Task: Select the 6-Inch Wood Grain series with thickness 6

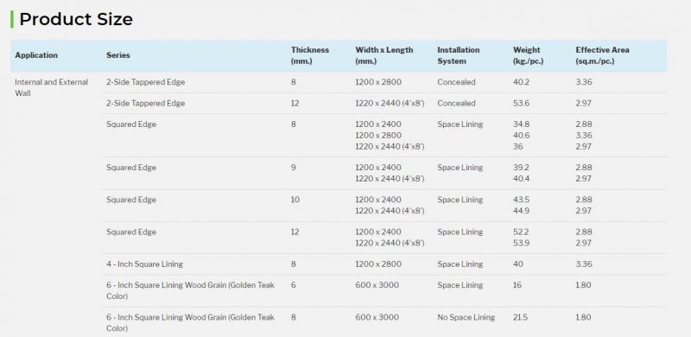Action: click(x=190, y=290)
